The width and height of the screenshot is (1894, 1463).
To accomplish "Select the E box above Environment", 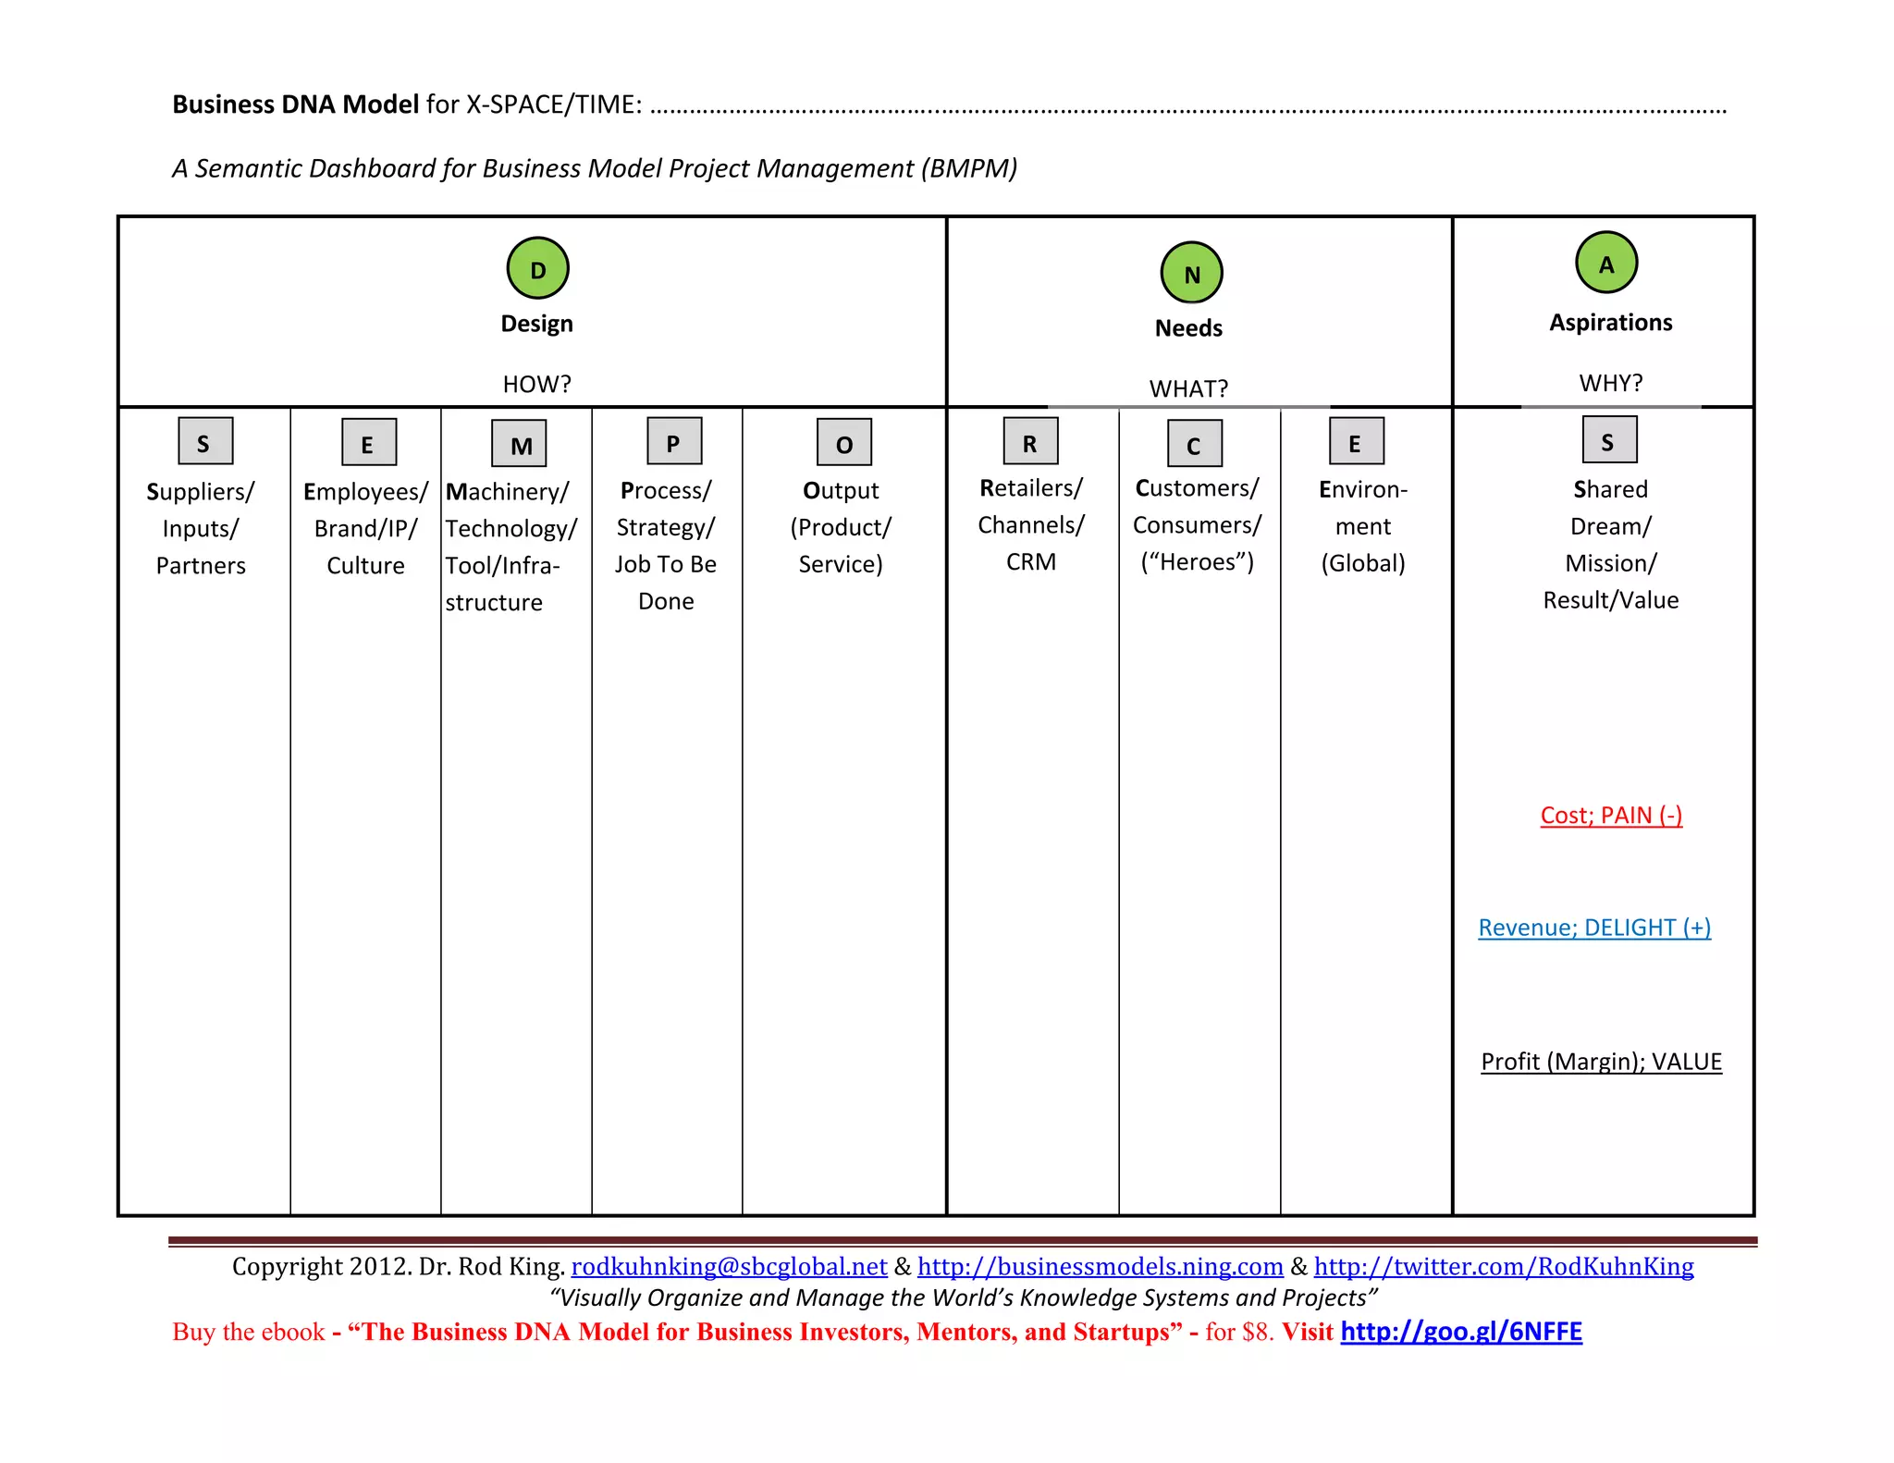I will (x=1357, y=441).
